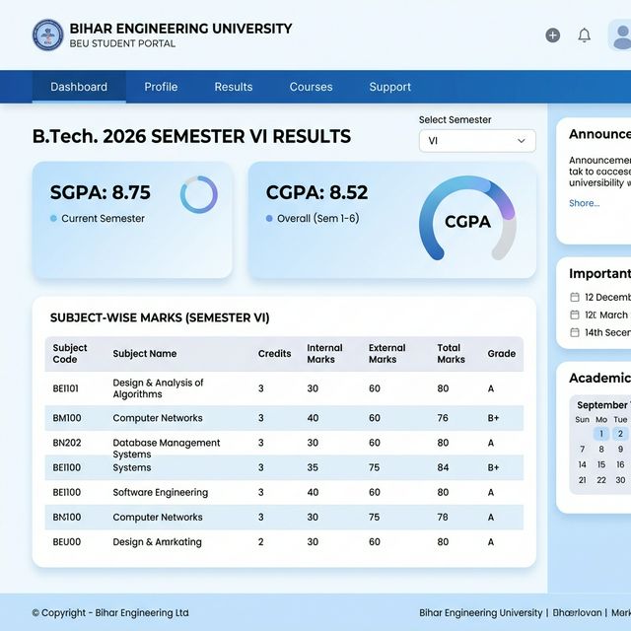This screenshot has height=631, width=631.
Task: Switch to the Profile tab
Action: click(161, 87)
